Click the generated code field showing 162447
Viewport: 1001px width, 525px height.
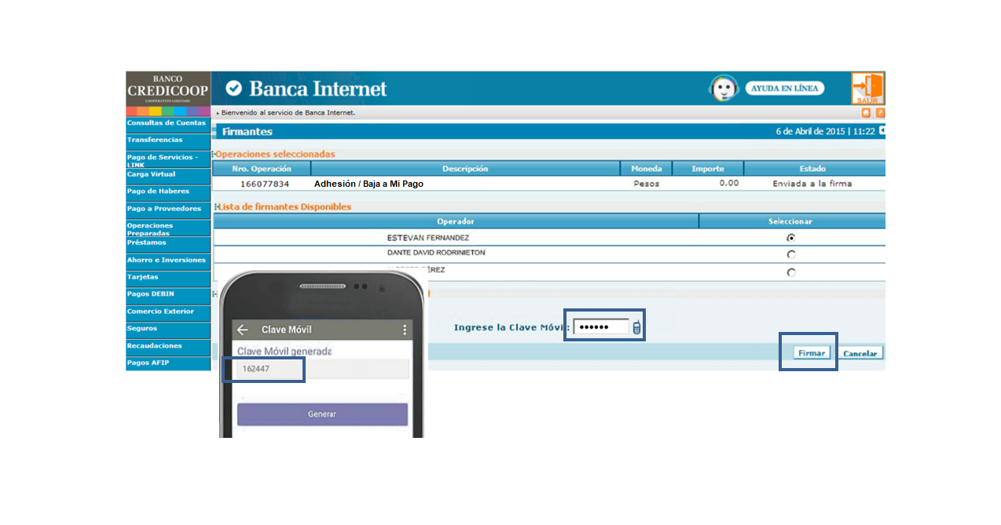pyautogui.click(x=323, y=370)
